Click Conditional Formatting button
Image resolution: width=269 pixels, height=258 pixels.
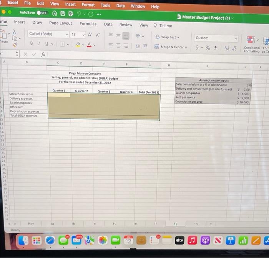coord(252,44)
